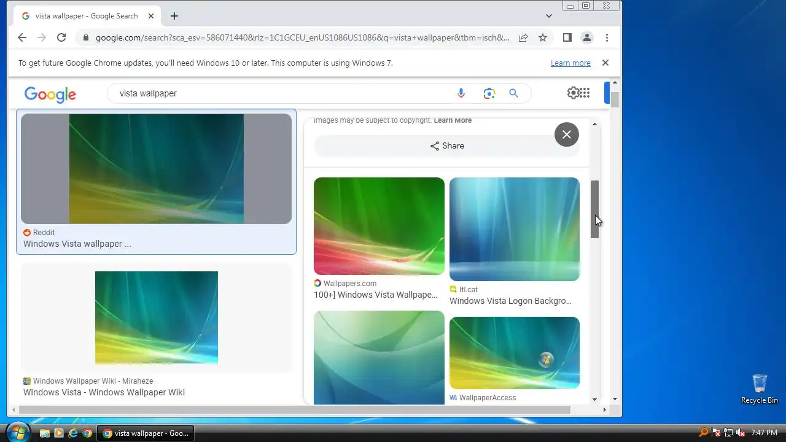Click the page vertical scrollbar thumb

coord(615,99)
